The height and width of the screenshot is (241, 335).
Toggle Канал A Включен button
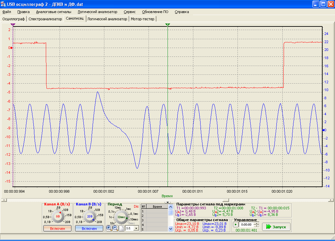pos(58,228)
